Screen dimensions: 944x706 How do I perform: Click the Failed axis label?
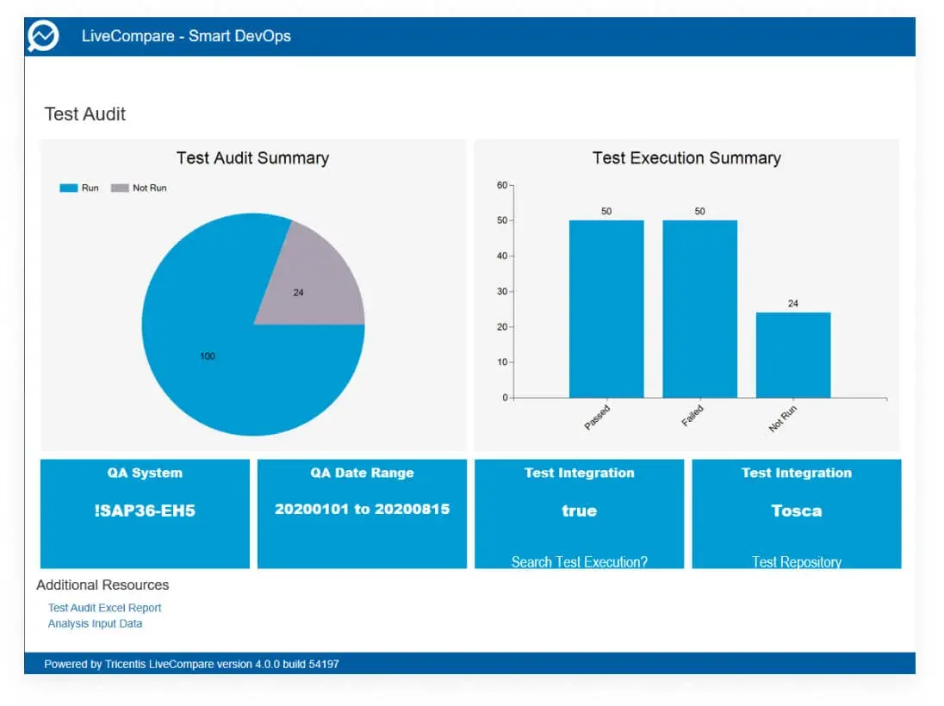click(x=692, y=415)
